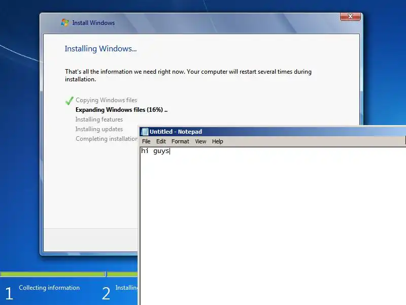Click the 'Copying Windows files' step text
This screenshot has height=305, width=406.
[106, 100]
